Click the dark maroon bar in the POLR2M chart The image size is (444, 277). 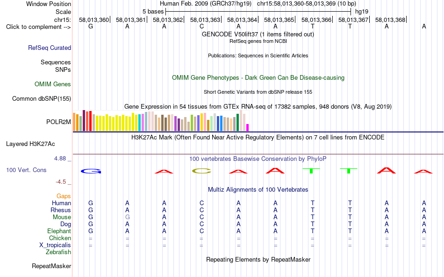(84, 121)
